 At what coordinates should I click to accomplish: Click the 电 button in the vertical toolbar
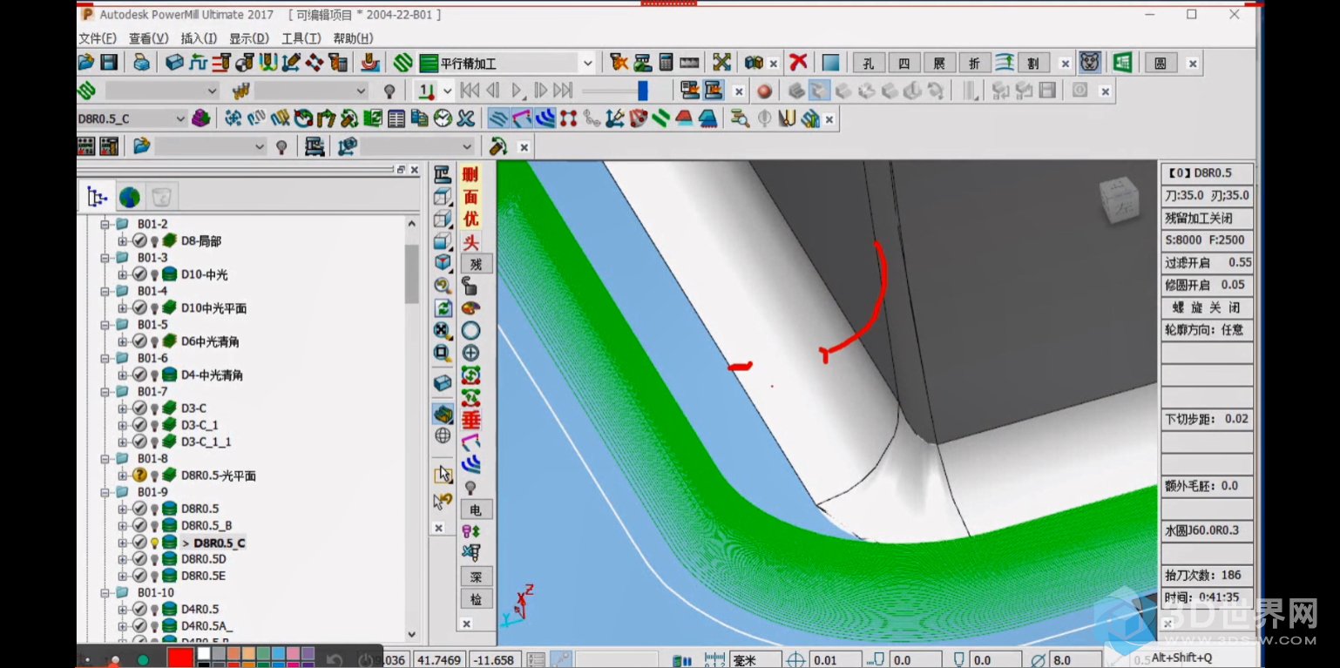click(x=476, y=509)
